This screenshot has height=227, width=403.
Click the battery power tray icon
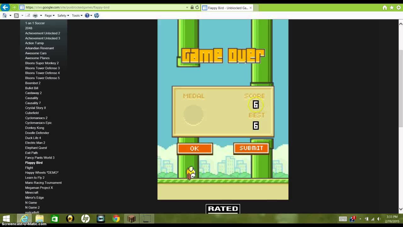point(366,219)
